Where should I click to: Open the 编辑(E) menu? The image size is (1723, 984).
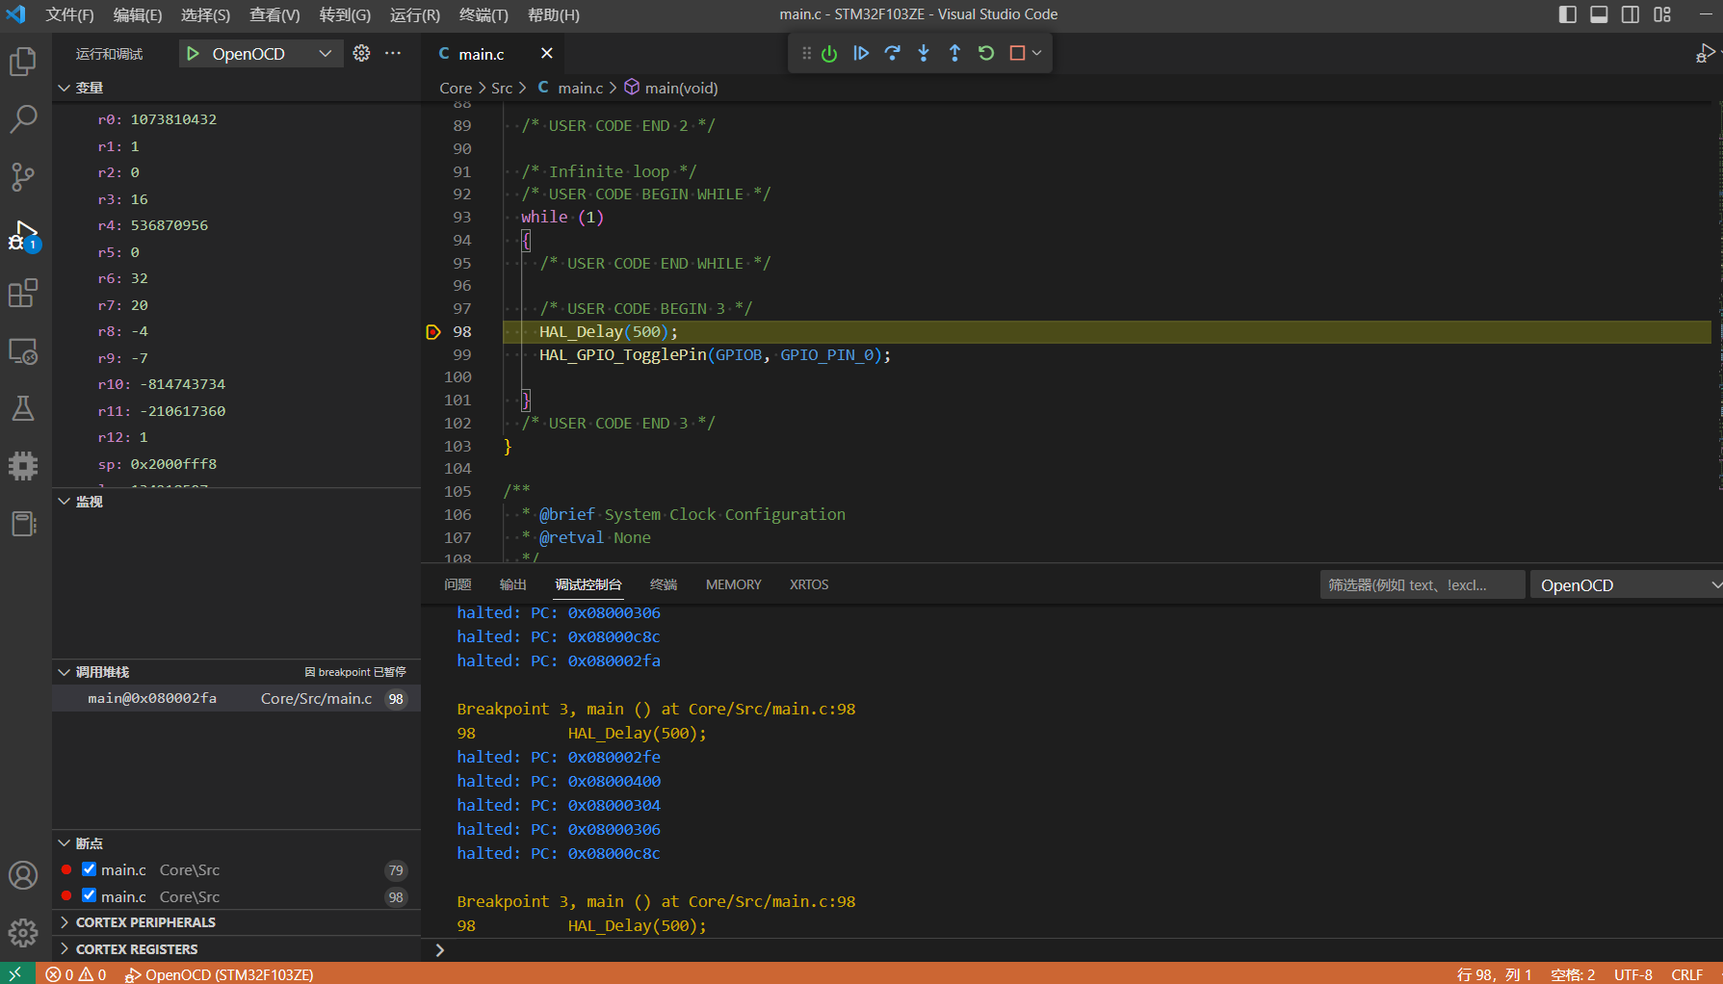coord(138,14)
